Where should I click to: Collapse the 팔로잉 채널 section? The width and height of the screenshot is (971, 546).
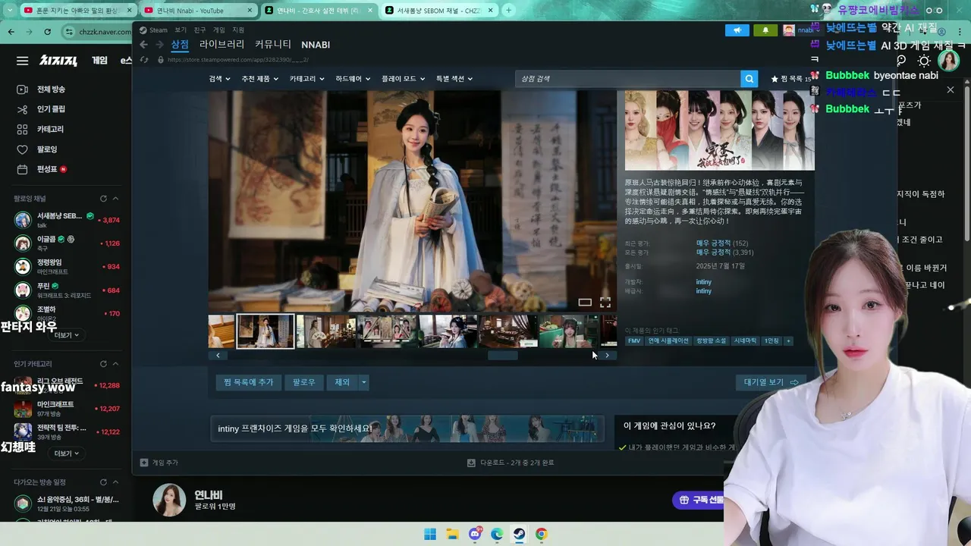[x=116, y=199]
